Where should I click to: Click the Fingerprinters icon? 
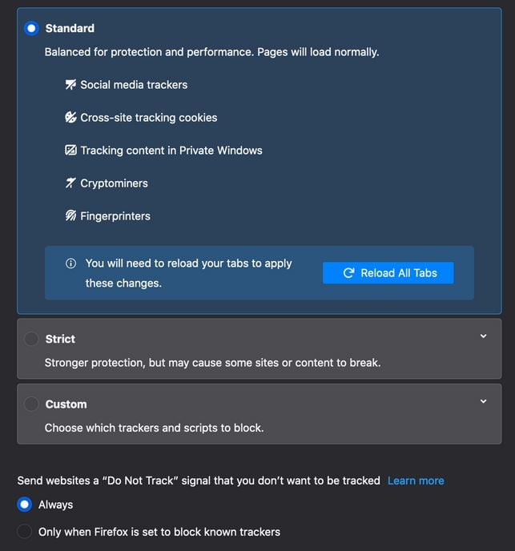pyautogui.click(x=70, y=215)
